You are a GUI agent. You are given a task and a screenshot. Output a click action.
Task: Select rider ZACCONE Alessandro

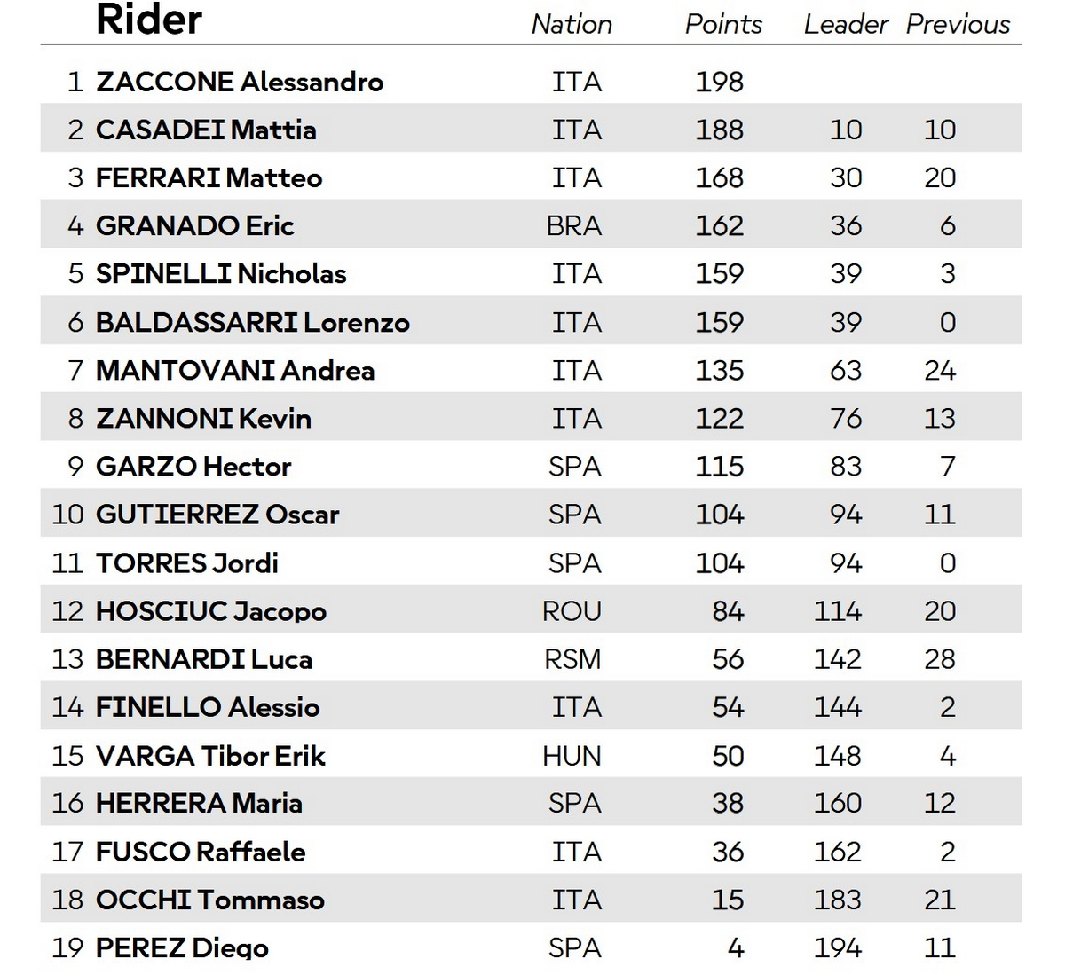tap(240, 82)
